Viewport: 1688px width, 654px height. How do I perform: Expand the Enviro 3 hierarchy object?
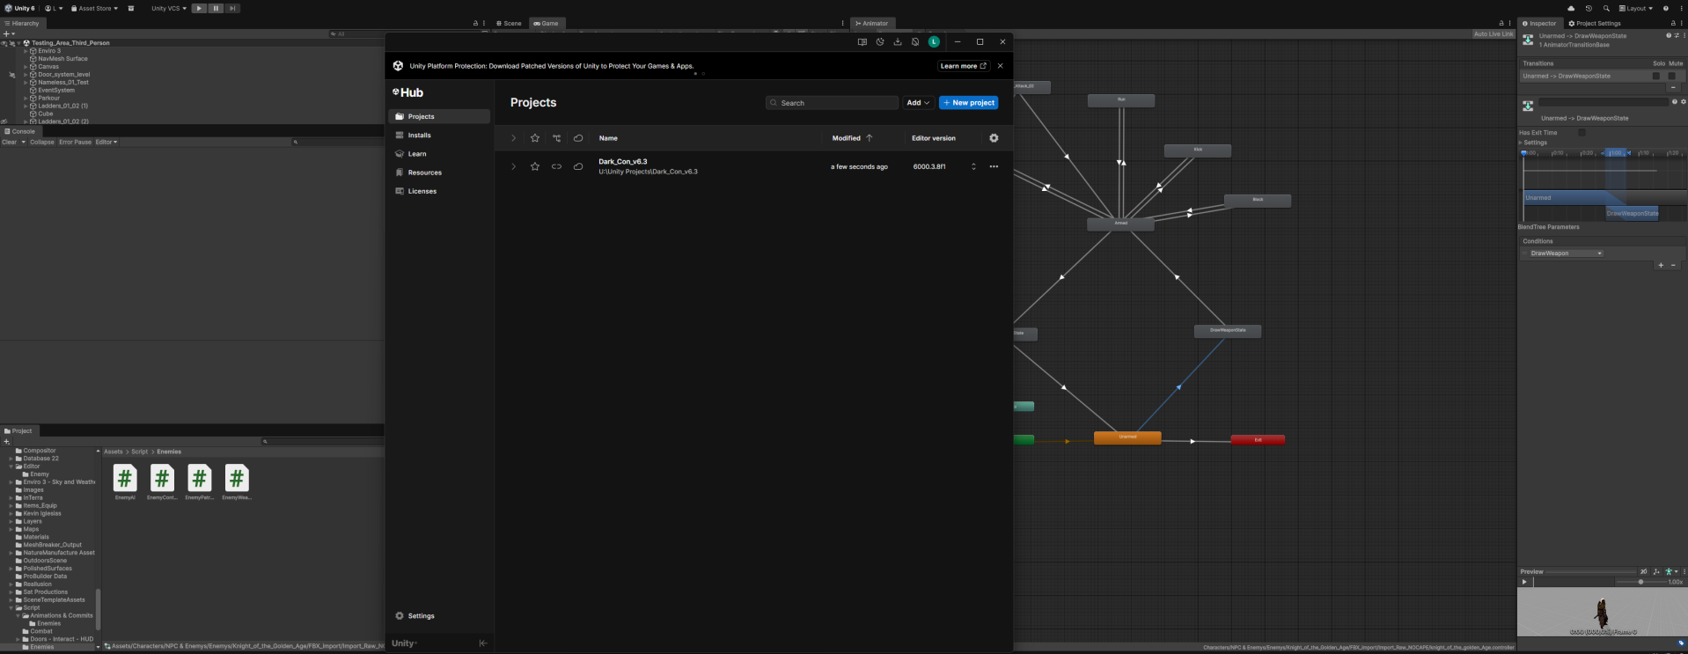26,51
